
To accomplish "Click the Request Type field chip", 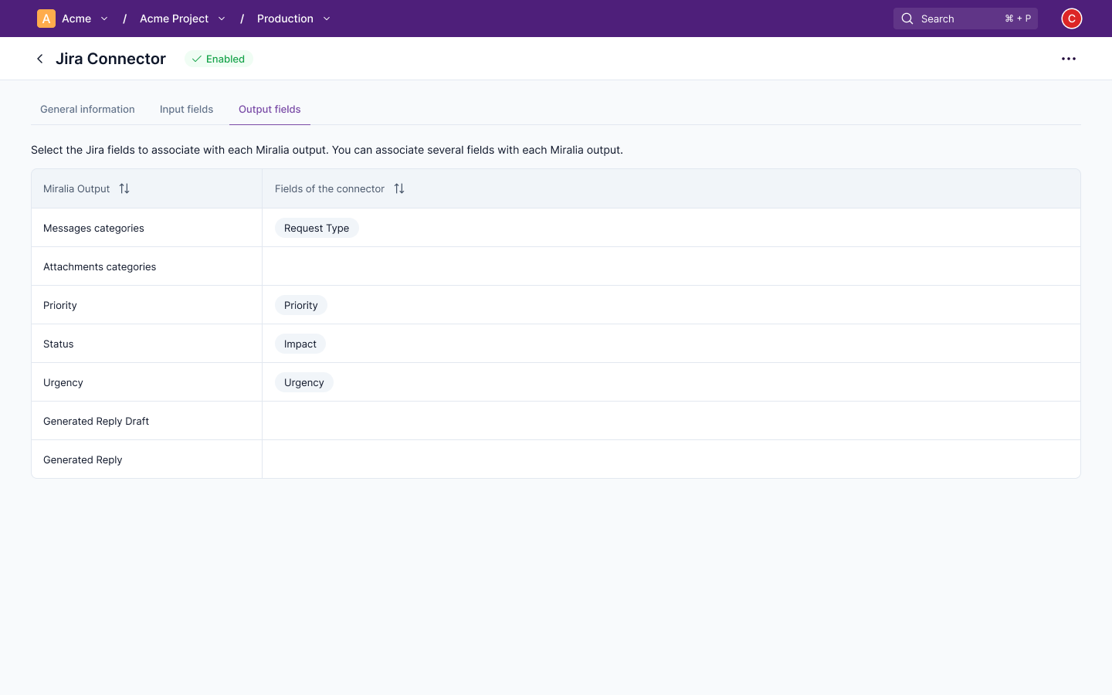I will coord(317,228).
